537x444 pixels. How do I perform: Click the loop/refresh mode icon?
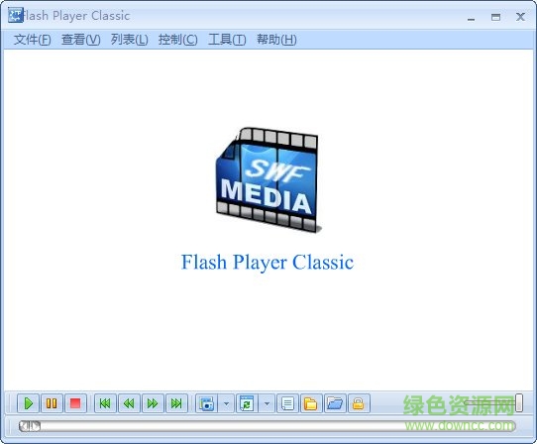pyautogui.click(x=247, y=403)
